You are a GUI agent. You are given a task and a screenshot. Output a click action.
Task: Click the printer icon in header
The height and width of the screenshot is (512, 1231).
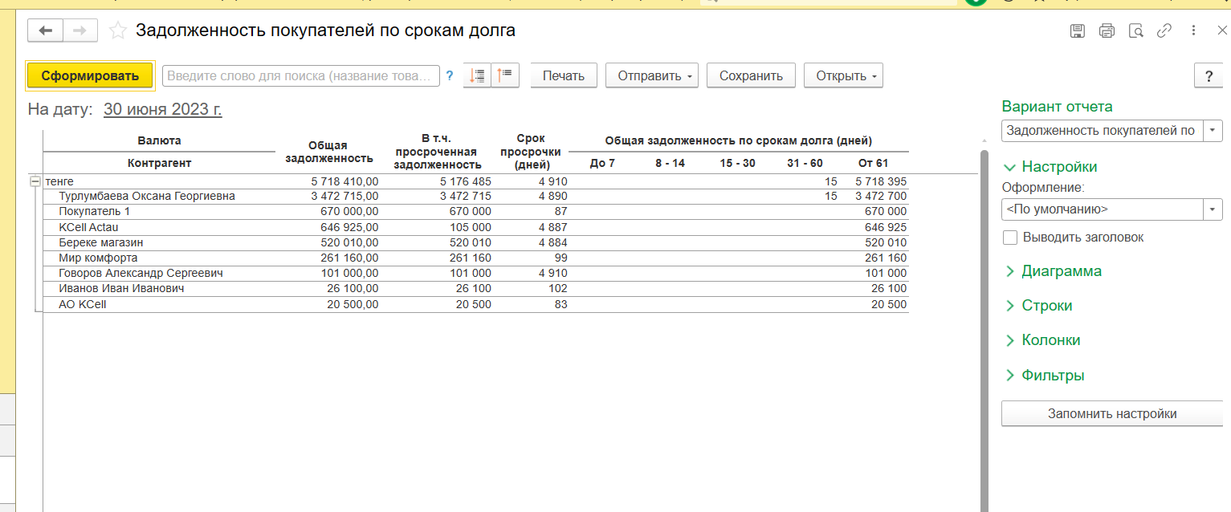click(1107, 31)
